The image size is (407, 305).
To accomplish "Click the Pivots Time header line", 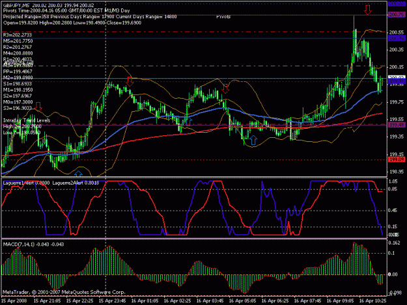I will tap(66, 11).
